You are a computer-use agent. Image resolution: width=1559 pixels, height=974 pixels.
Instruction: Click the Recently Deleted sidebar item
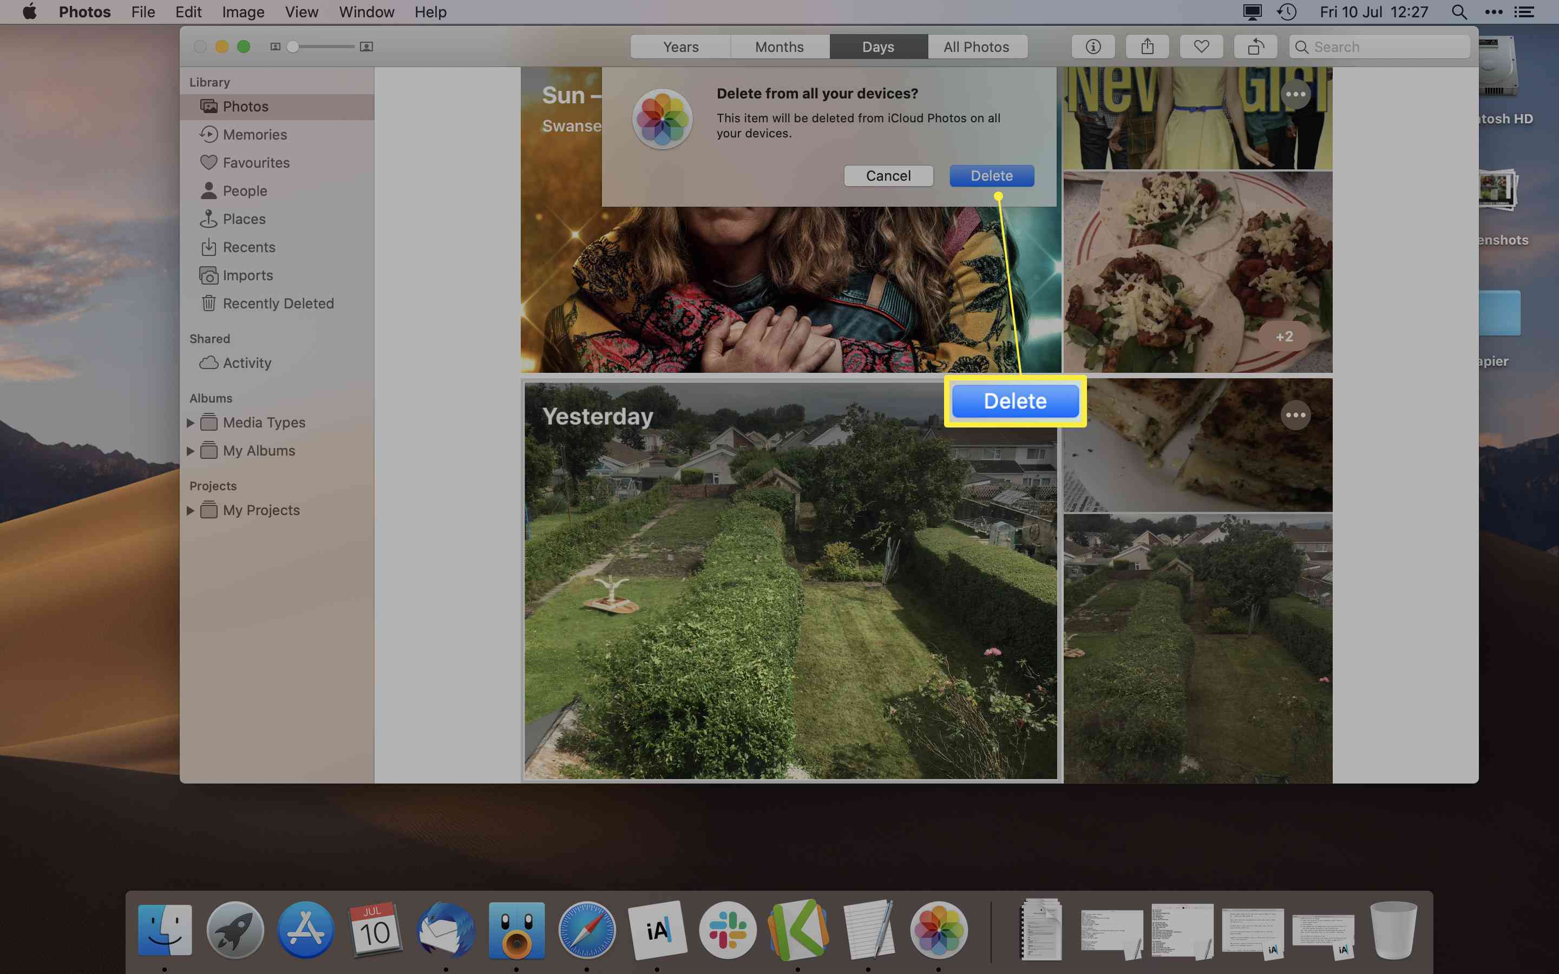point(278,303)
